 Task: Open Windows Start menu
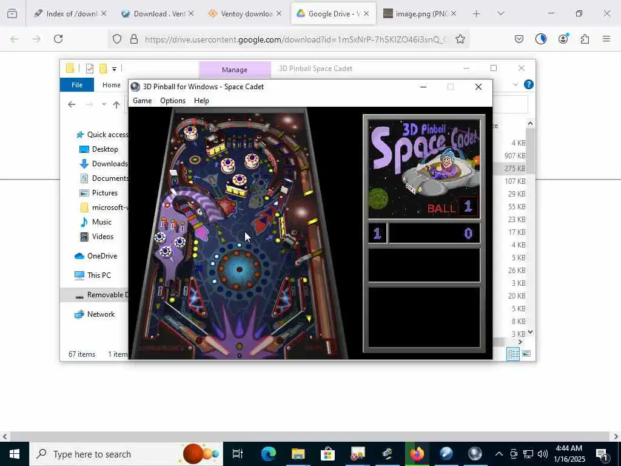[x=15, y=454]
